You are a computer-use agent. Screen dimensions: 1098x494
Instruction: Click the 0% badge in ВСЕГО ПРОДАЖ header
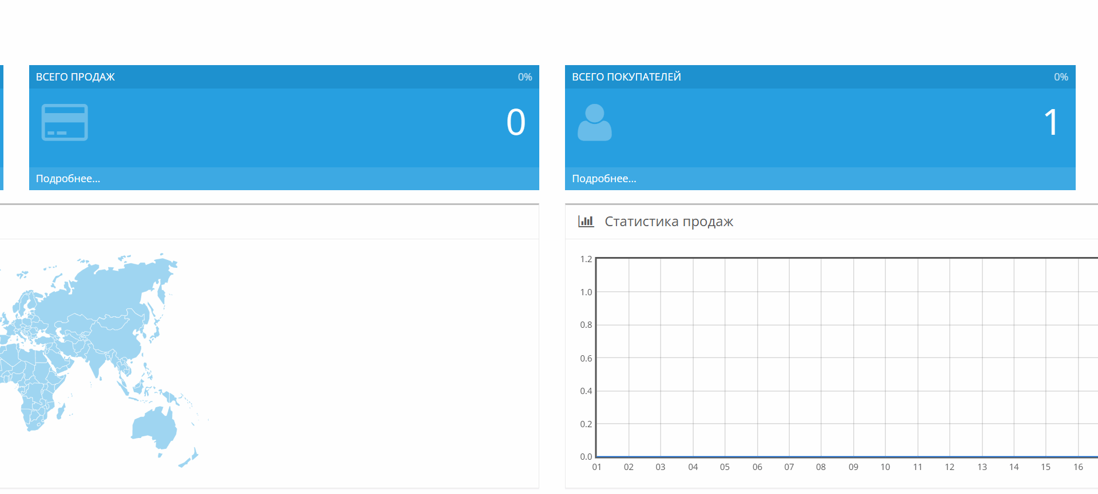point(524,77)
